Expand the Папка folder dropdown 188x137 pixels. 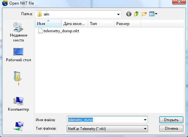[118, 14]
